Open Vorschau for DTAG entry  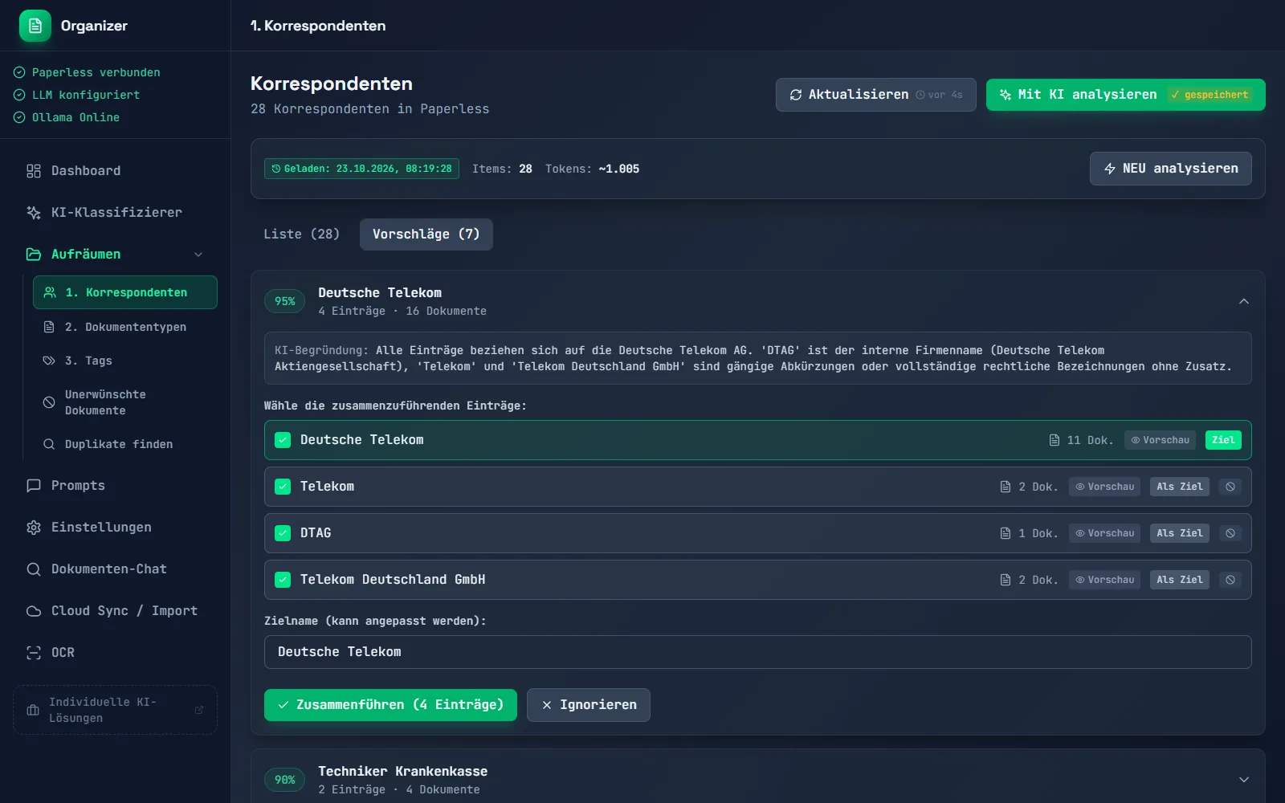[1104, 533]
